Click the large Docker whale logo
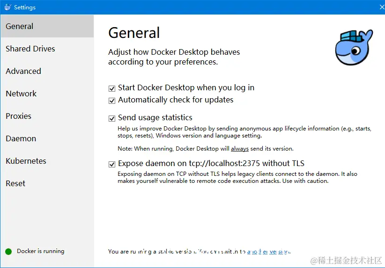The height and width of the screenshot is (268, 385). click(354, 47)
